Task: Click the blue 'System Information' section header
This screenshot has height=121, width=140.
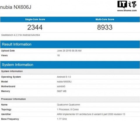Action: [70, 65]
